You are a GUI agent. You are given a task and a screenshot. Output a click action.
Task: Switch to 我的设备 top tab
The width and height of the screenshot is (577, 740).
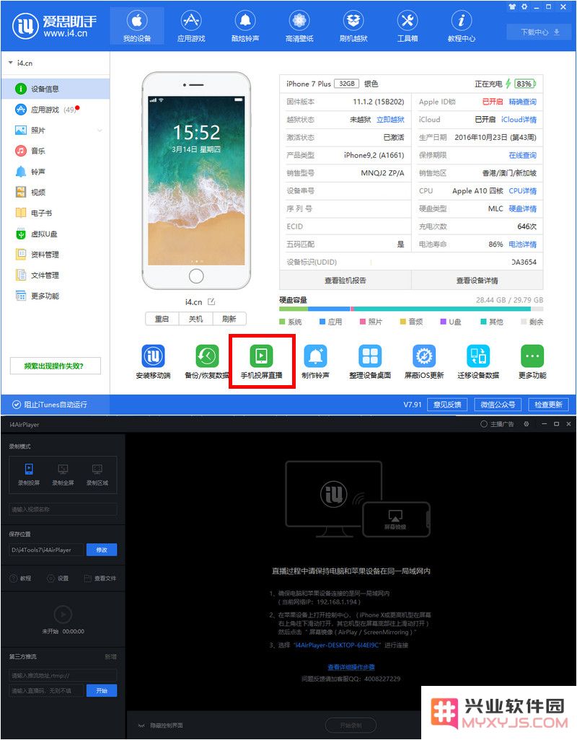coord(137,27)
